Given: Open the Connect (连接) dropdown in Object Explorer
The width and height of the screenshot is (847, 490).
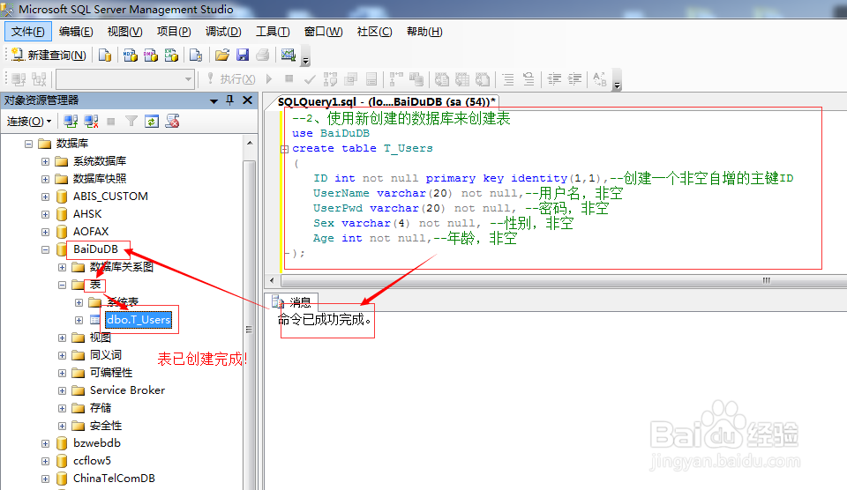Looking at the screenshot, I should coord(28,122).
